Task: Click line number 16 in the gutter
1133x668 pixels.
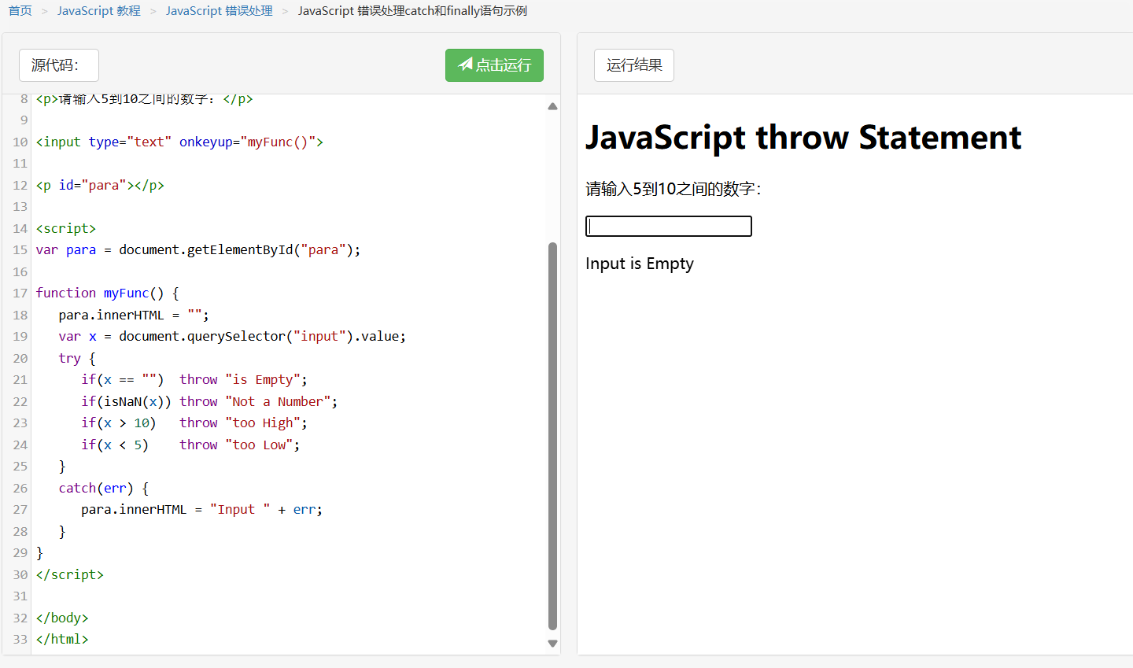Action: tap(20, 271)
